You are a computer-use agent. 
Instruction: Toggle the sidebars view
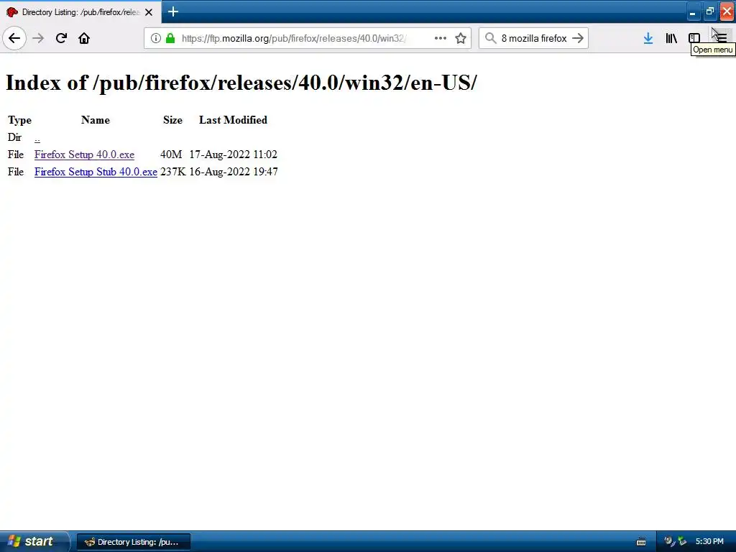point(694,38)
